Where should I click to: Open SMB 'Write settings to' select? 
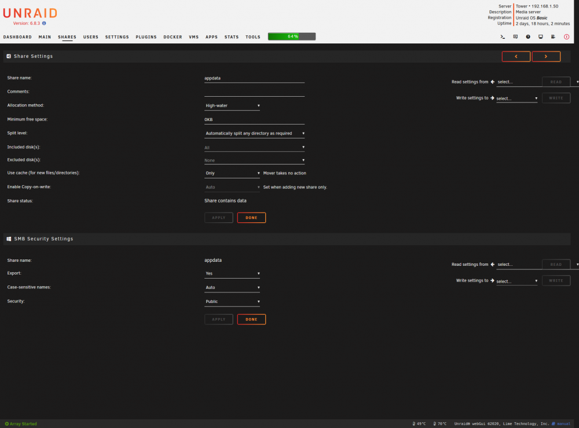(x=517, y=281)
